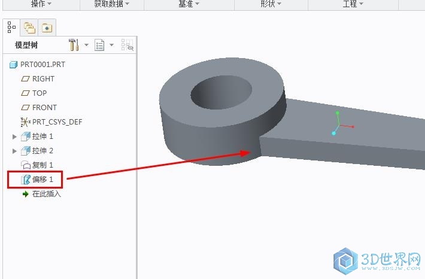Click the green insert-here arrow icon

tap(26, 194)
